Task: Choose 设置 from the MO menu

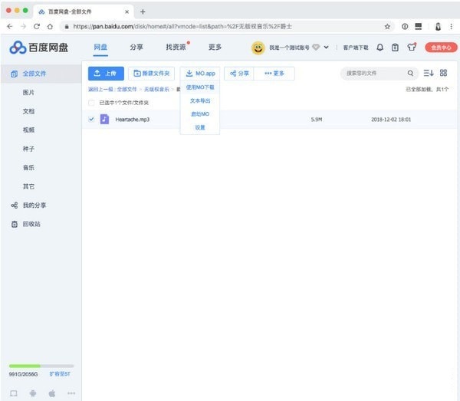Action: (x=200, y=127)
